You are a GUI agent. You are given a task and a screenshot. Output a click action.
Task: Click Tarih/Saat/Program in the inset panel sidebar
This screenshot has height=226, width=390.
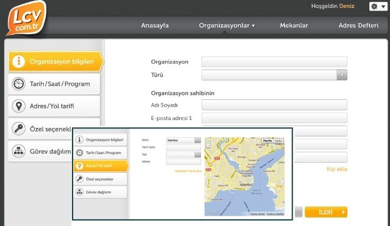[100, 153]
